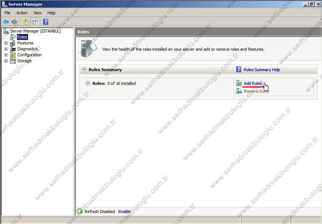Screen dimensions: 322x224
Task: Open the View menu
Action: 37,13
